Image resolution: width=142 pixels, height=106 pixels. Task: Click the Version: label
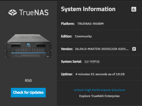pos(67,49)
